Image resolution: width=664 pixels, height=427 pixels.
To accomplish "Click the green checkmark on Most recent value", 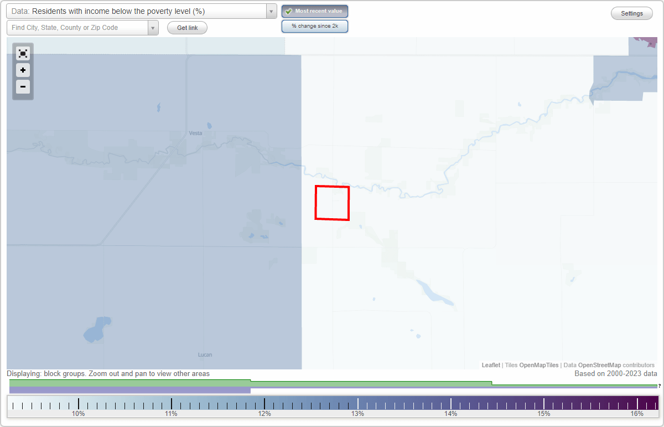I will (x=288, y=11).
